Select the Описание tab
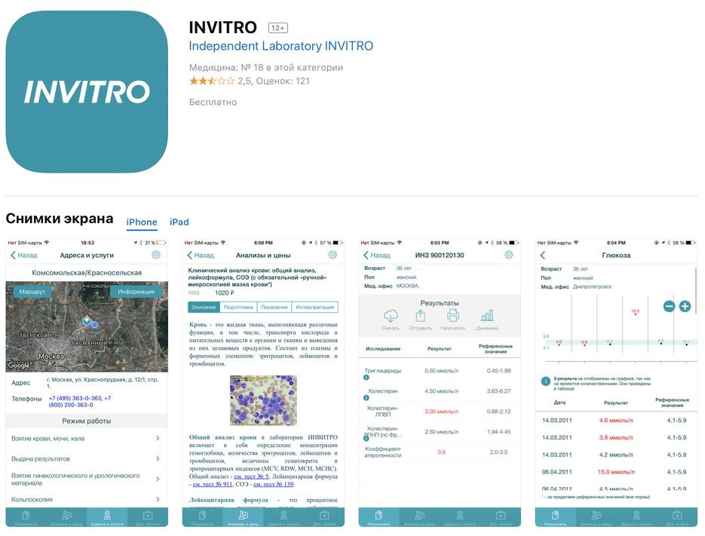Image resolution: width=705 pixels, height=536 pixels. 204,307
